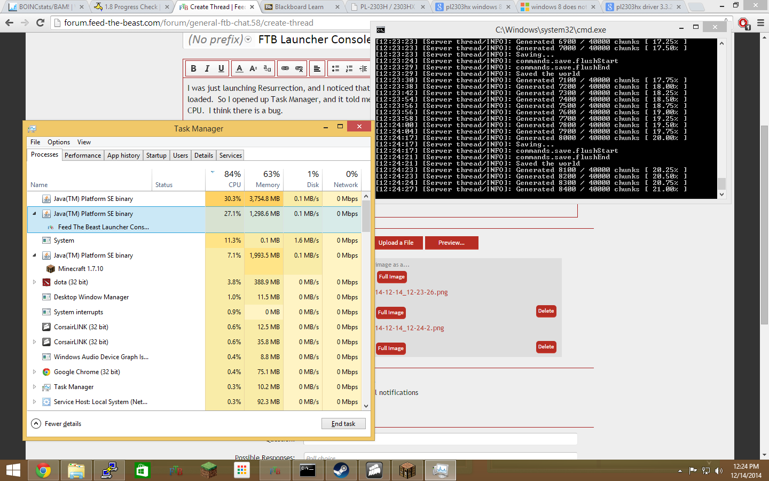Switch to the Performance tab in Task Manager
The height and width of the screenshot is (481, 769).
point(83,156)
